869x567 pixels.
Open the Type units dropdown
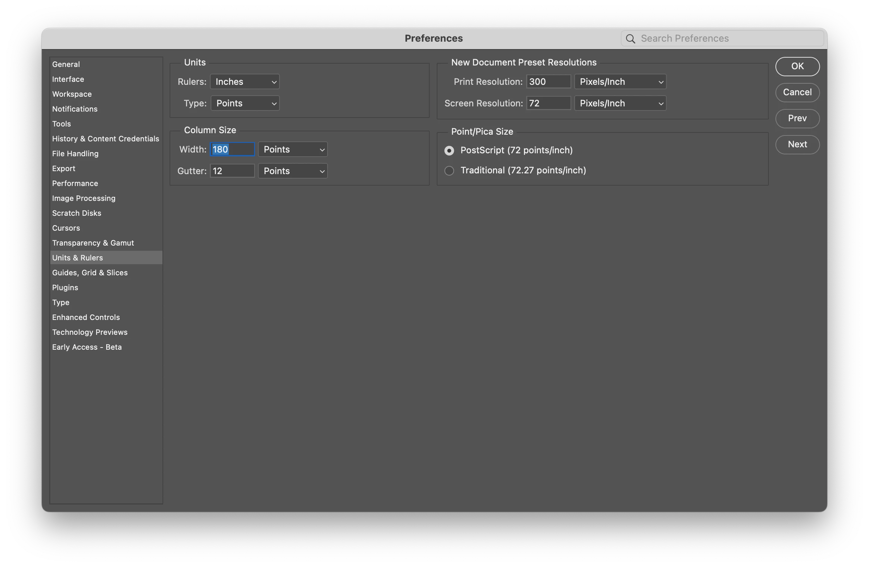point(245,103)
